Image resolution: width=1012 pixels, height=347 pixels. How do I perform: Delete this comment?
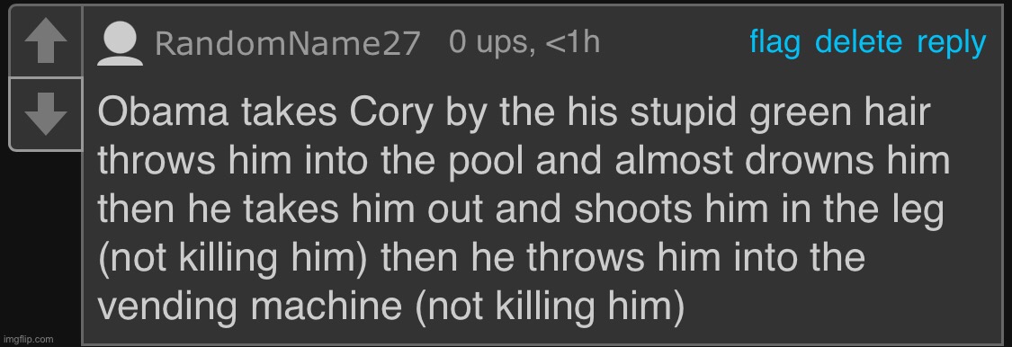[x=858, y=42]
